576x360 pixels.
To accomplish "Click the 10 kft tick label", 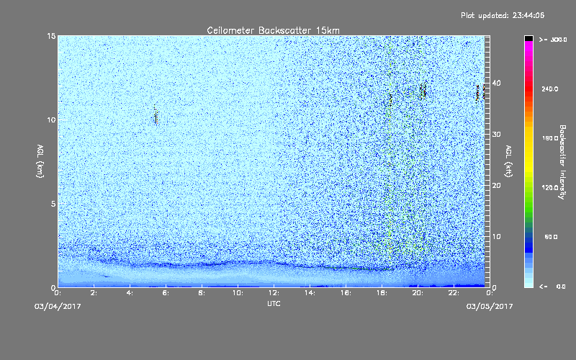I will tap(496, 237).
